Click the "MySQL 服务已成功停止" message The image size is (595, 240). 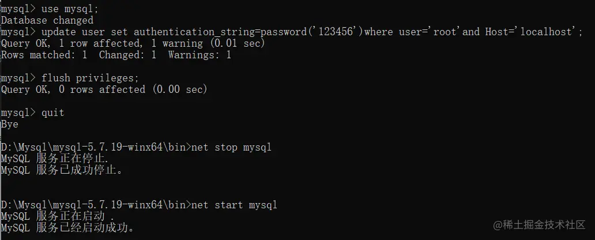click(x=62, y=170)
